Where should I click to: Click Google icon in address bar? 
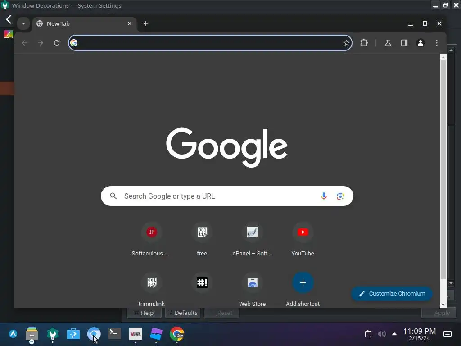(74, 43)
